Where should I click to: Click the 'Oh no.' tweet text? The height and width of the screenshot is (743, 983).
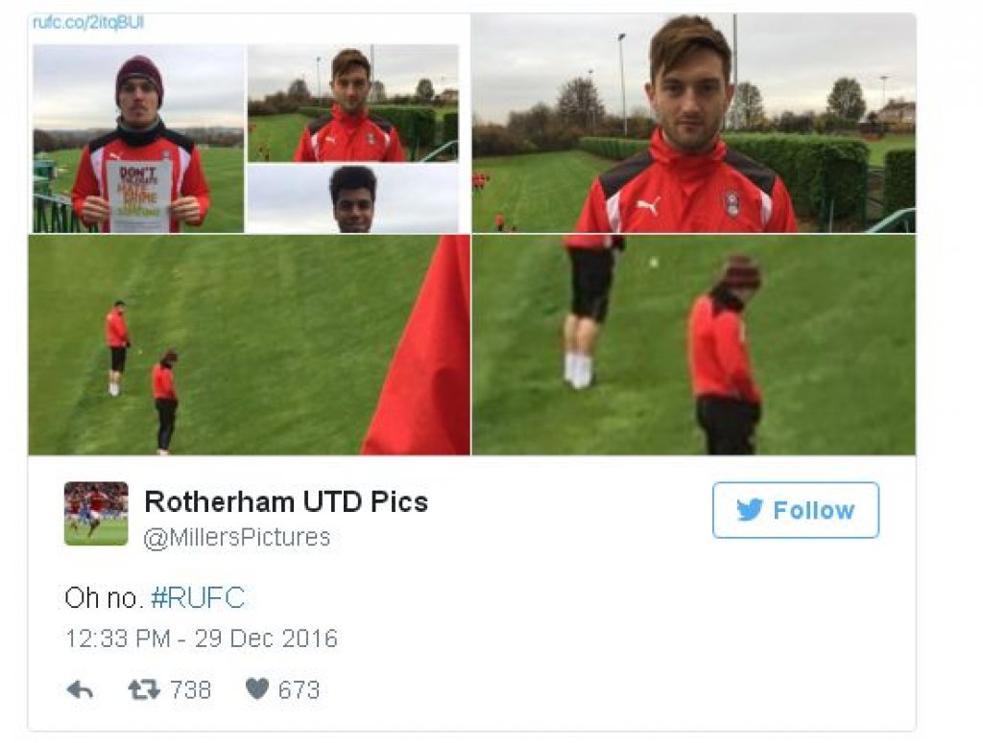point(102,598)
